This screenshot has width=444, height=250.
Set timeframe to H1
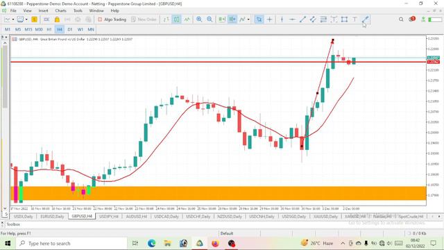pyautogui.click(x=49, y=29)
